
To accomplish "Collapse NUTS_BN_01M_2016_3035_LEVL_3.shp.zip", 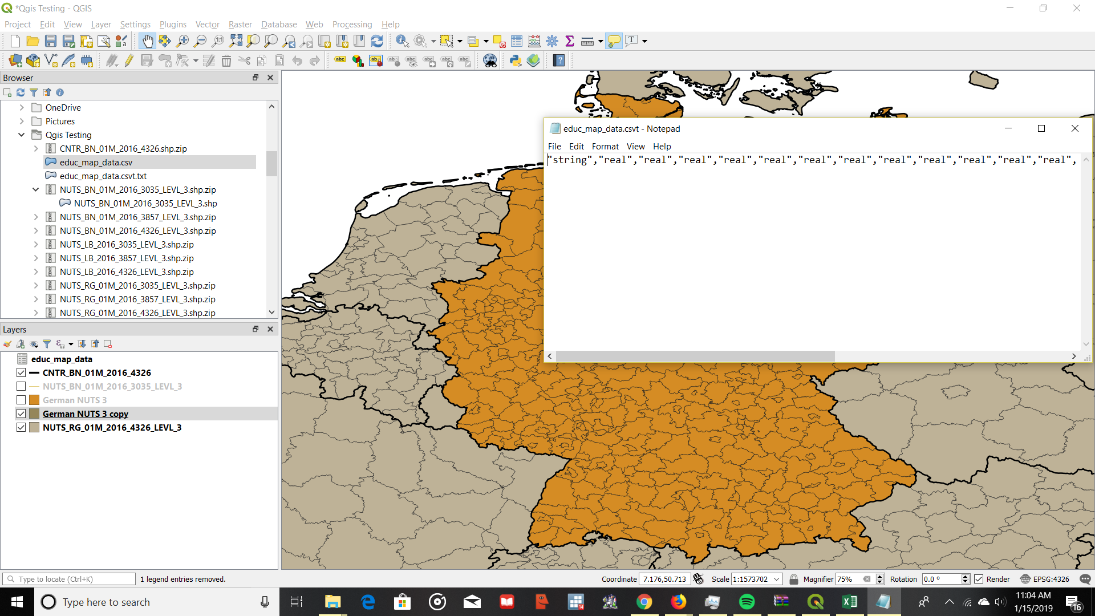I will pos(36,189).
